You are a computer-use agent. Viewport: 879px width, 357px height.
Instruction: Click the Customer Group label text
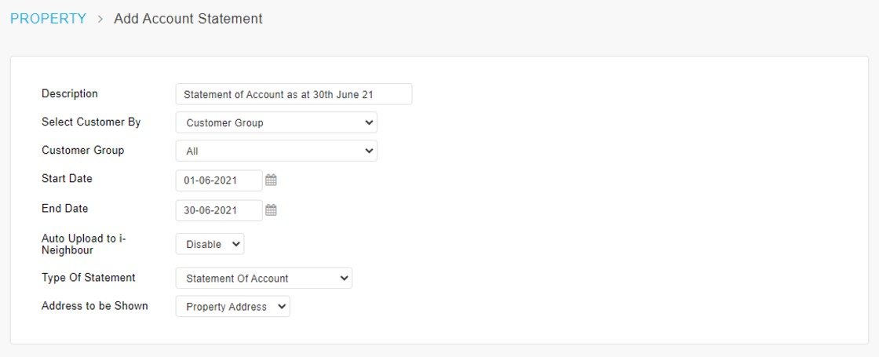point(82,150)
